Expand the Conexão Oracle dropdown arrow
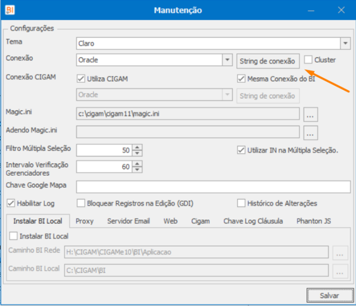This screenshot has height=306, width=356. coord(227,60)
